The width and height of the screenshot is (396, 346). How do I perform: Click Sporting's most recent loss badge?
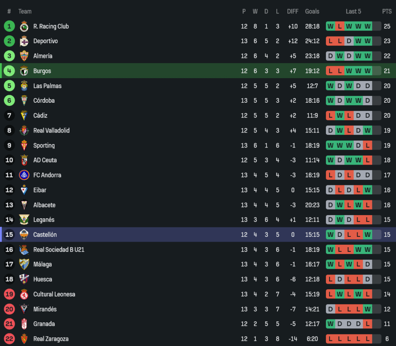367,146
